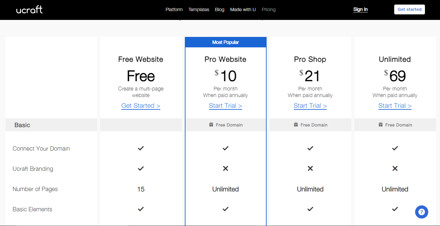Click Basic Elements checkmark for Free Website

141,209
